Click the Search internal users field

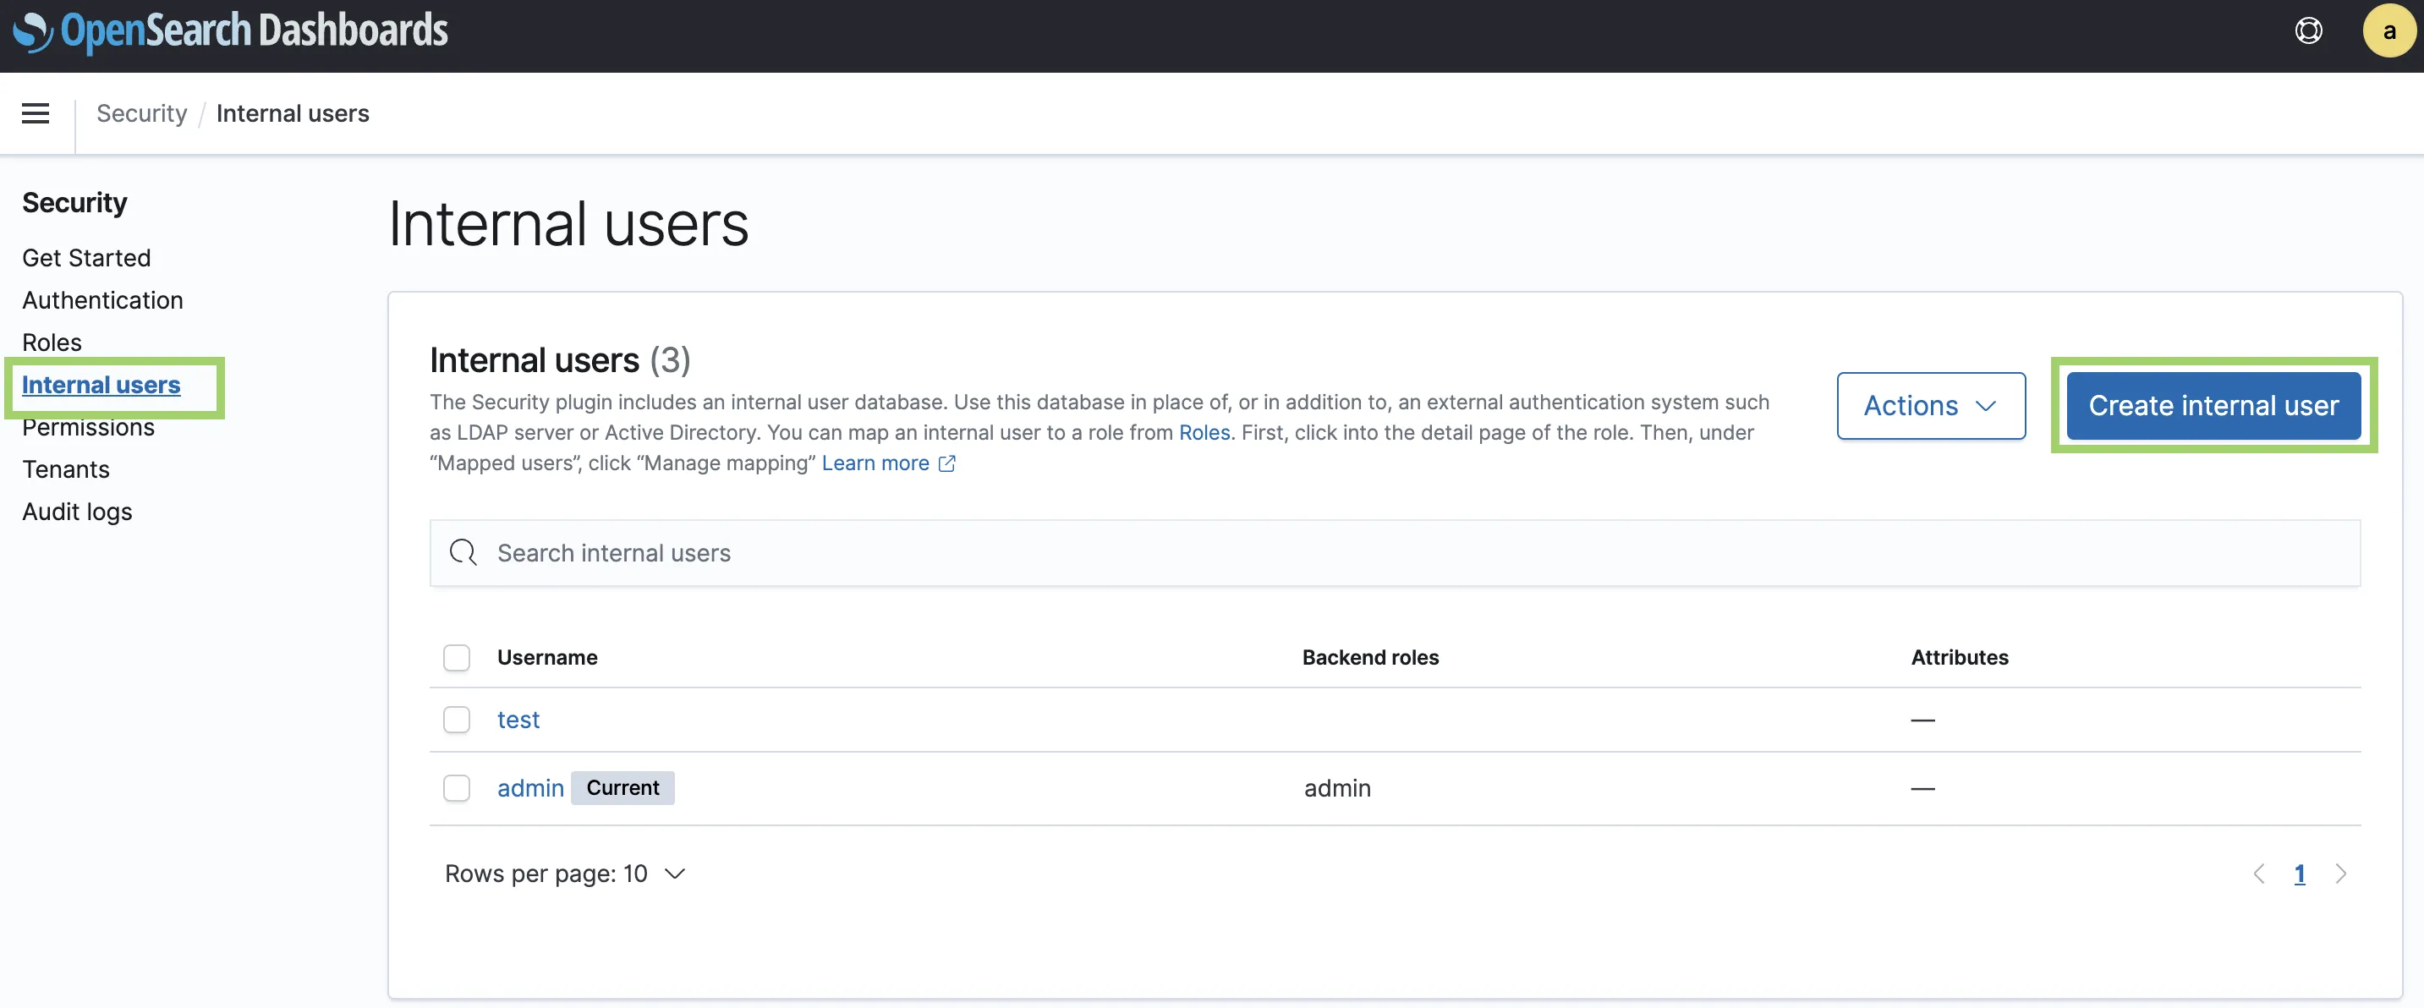[1393, 552]
